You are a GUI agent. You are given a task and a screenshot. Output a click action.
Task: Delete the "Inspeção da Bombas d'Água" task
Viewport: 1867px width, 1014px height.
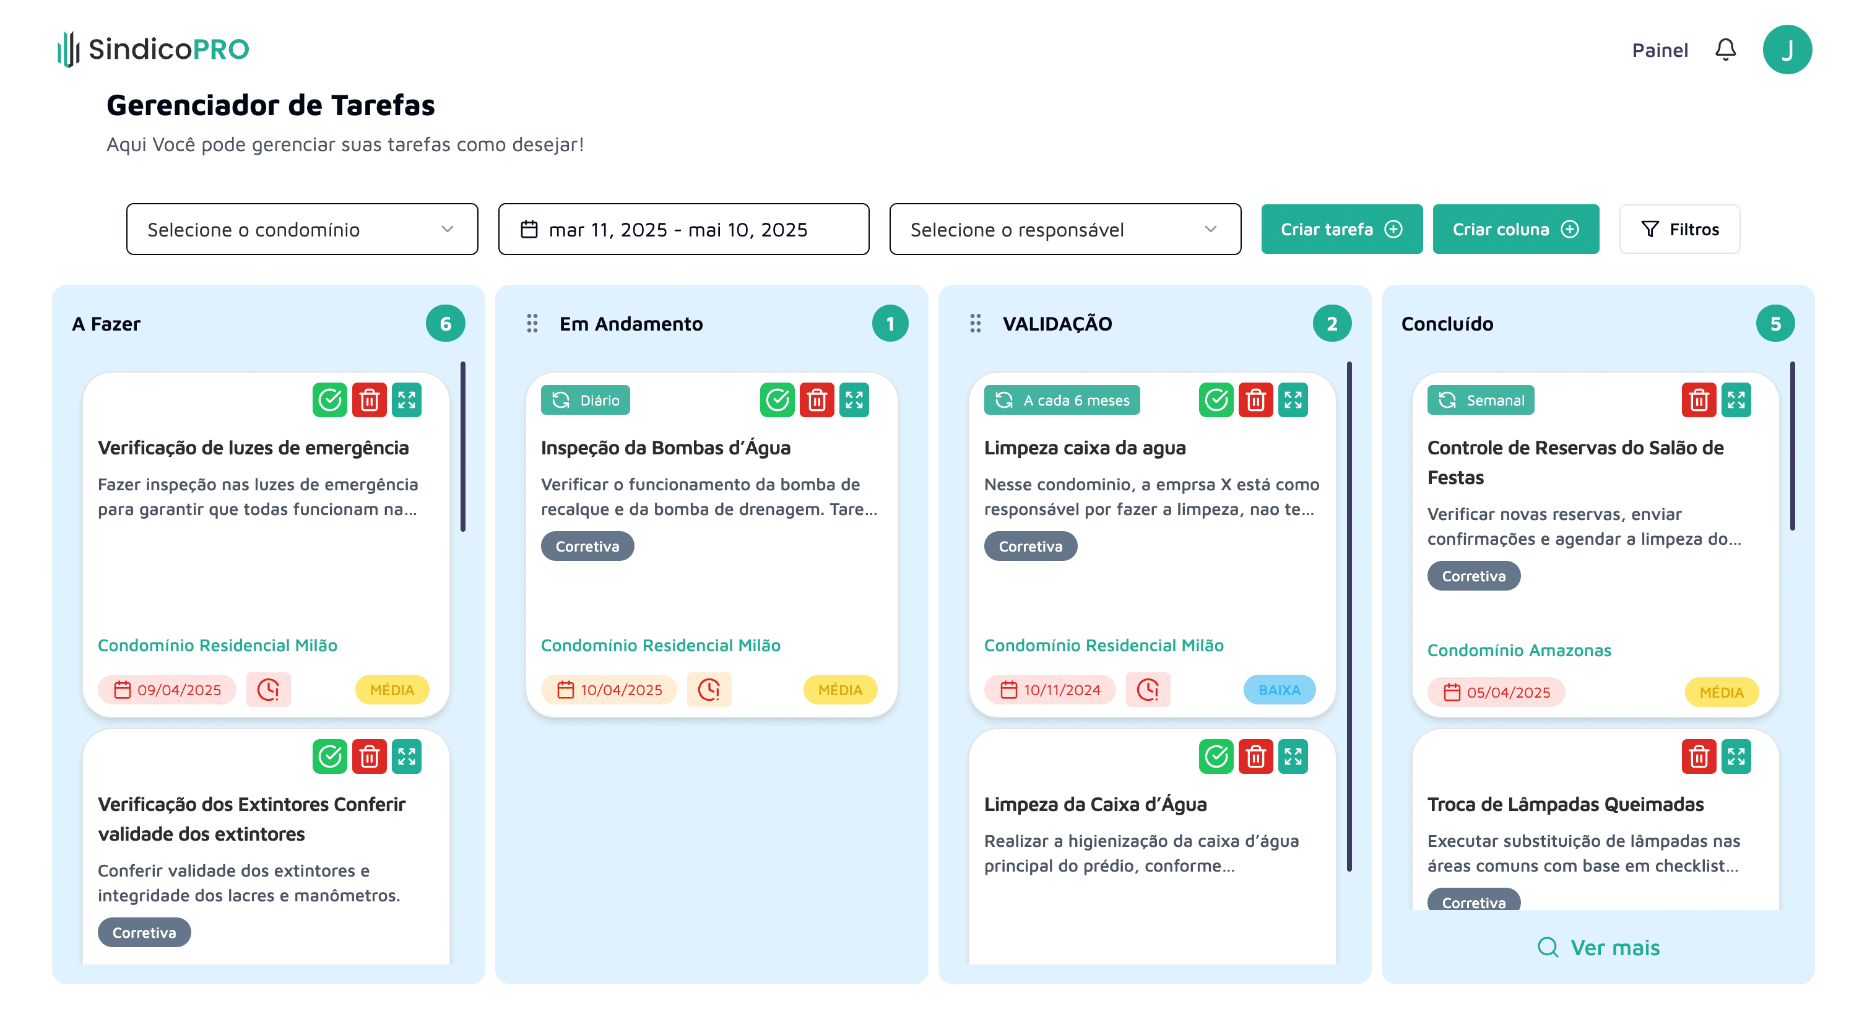tap(817, 399)
